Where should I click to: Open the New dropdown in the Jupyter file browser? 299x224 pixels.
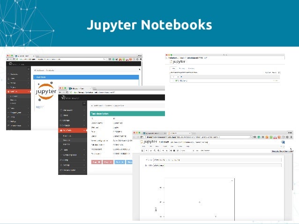tap(274, 72)
